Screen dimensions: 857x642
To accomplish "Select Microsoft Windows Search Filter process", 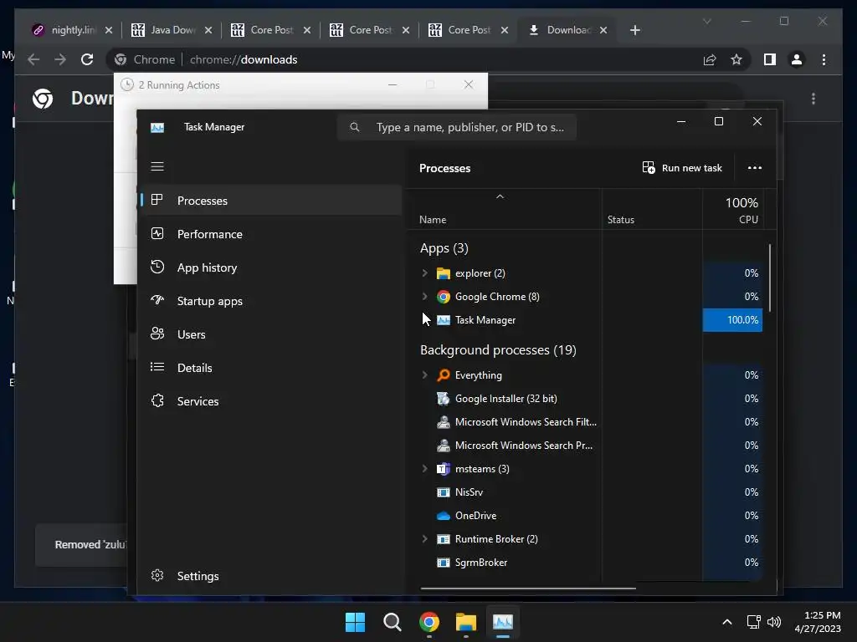I will coord(585,422).
